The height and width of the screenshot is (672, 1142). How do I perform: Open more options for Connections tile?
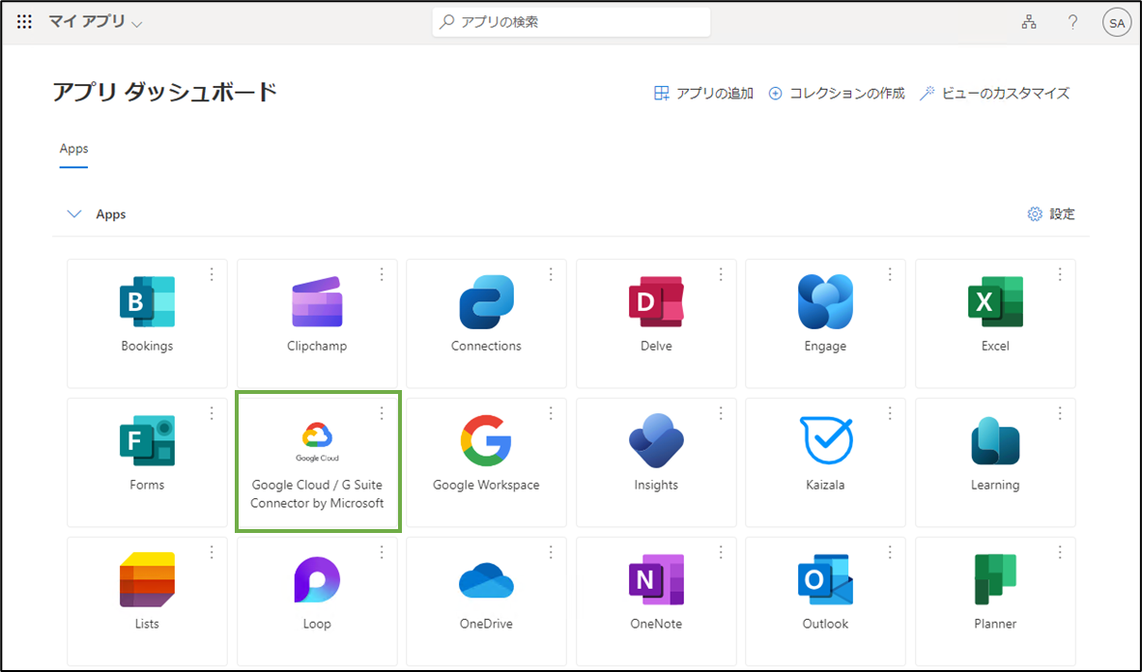click(551, 274)
